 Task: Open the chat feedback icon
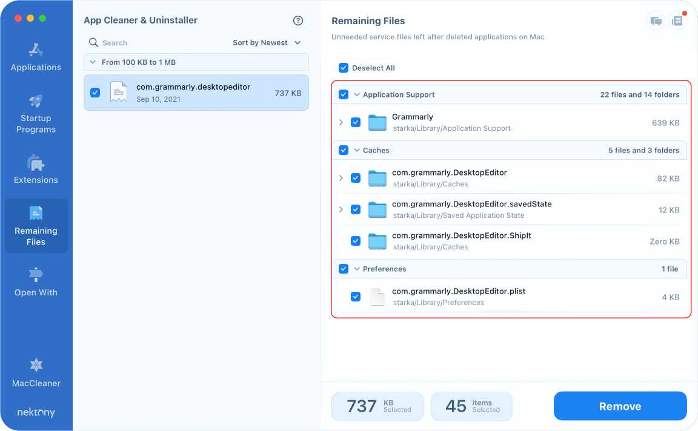656,21
